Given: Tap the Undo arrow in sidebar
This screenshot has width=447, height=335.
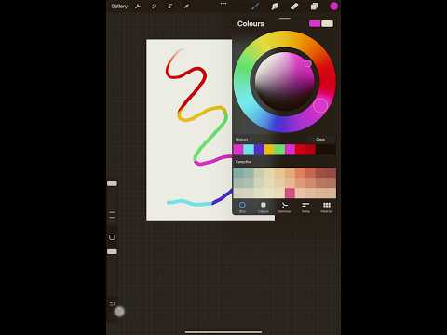Looking at the screenshot, I should 112,303.
